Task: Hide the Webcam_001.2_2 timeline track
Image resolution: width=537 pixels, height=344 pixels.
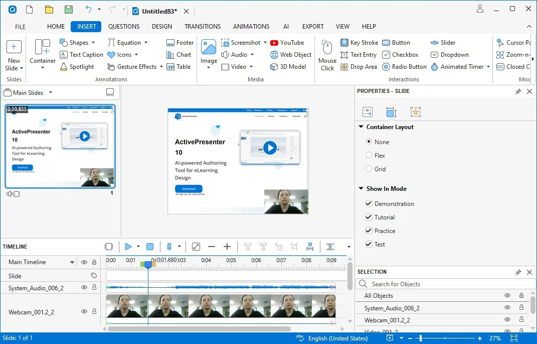Action: pyautogui.click(x=84, y=312)
